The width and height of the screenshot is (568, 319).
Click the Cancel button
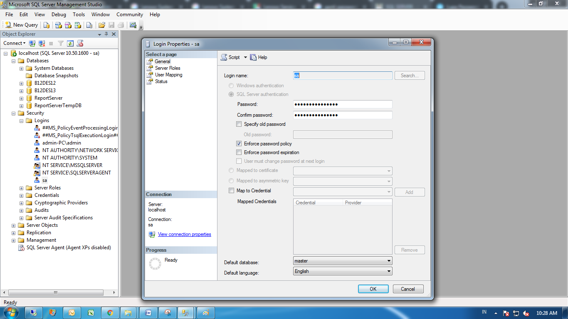coord(408,289)
